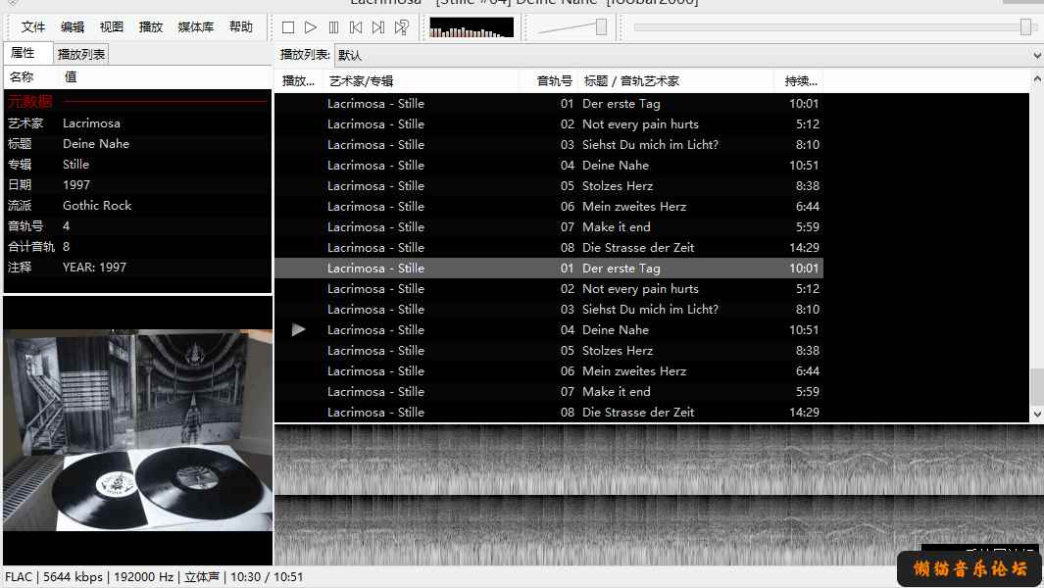1044x588 pixels.
Task: Open the 播放 menu
Action: [x=151, y=26]
